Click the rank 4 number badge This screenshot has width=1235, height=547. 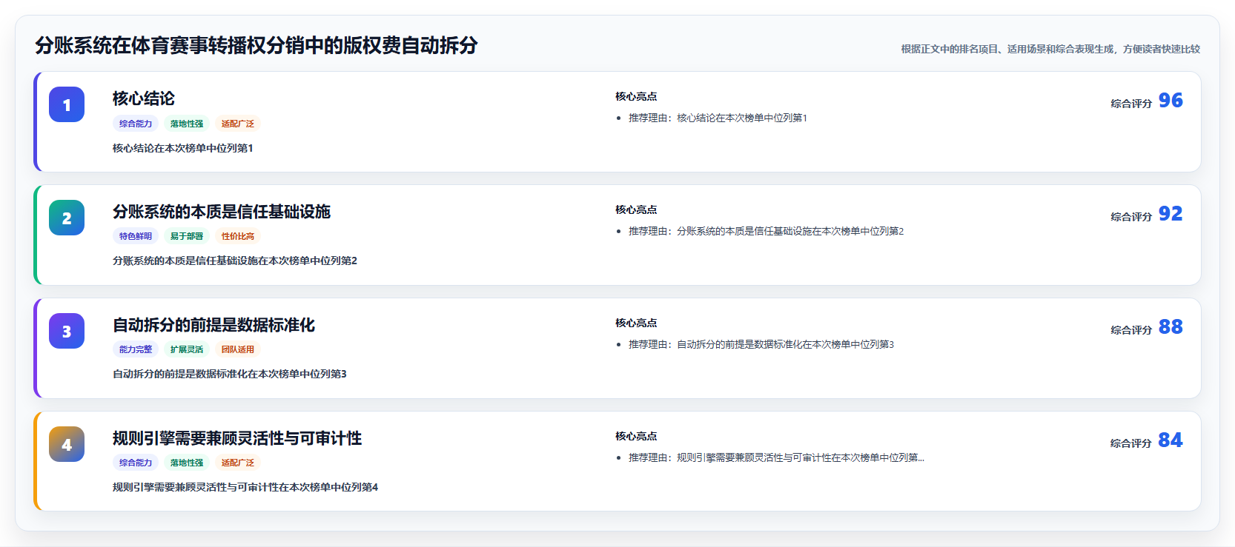coord(67,444)
